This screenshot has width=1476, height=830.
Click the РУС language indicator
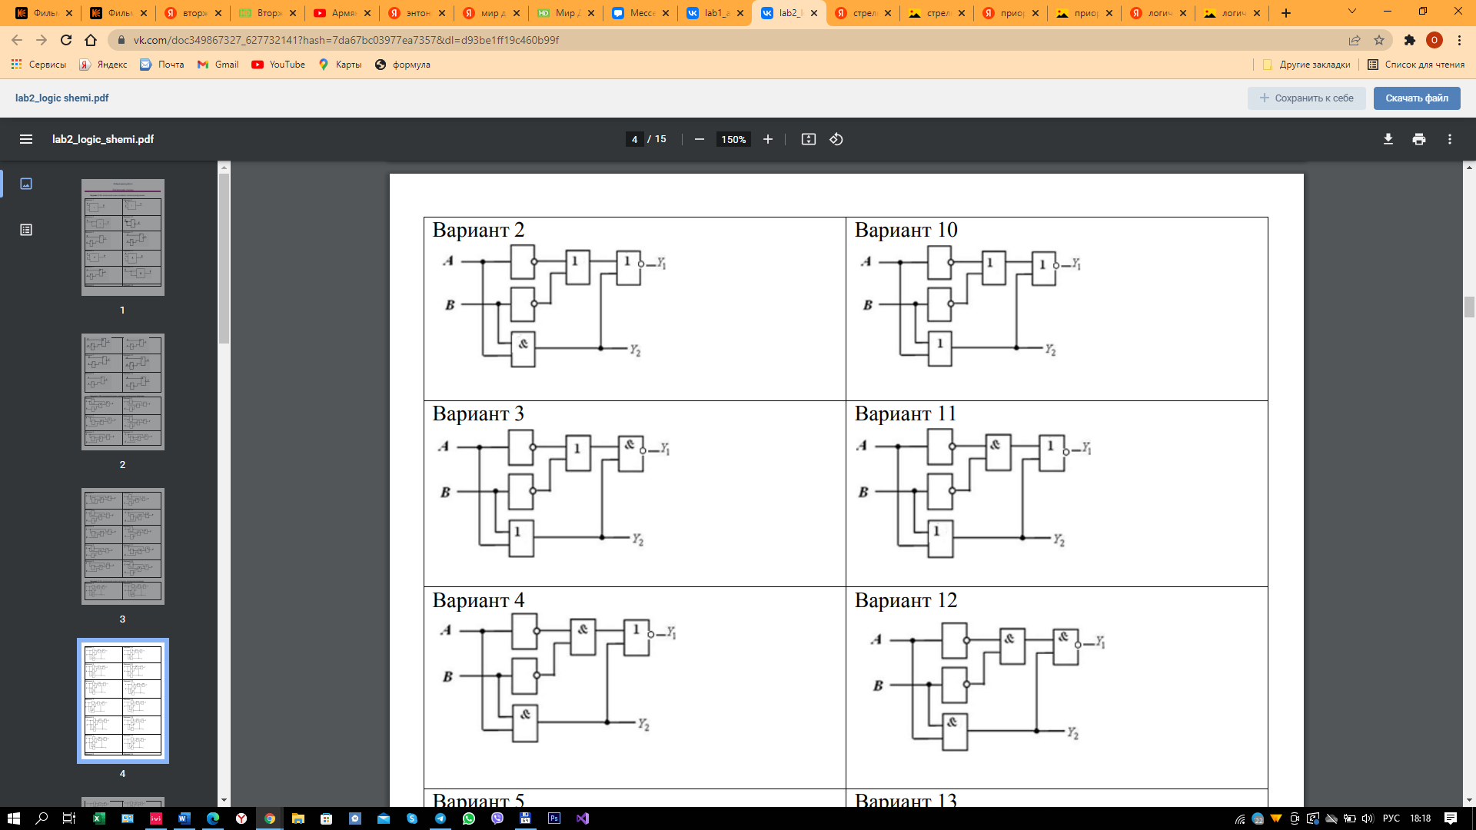(x=1391, y=818)
